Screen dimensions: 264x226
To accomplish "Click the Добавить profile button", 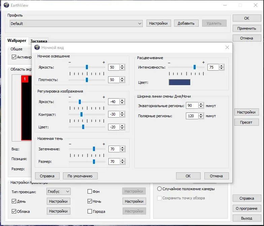I will (x=186, y=23).
